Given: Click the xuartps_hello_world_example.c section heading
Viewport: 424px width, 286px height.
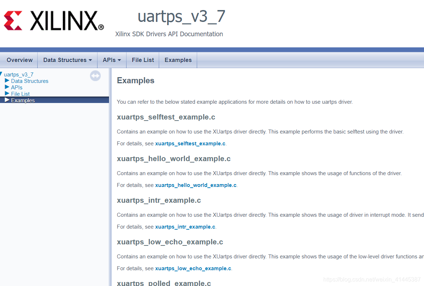Looking at the screenshot, I should tap(173, 159).
